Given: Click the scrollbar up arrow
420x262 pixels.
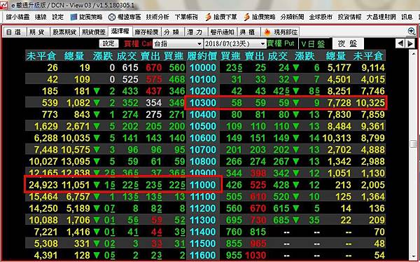Looking at the screenshot, I should click(x=414, y=53).
